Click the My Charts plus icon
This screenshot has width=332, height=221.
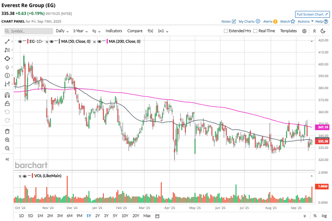pyautogui.click(x=258, y=21)
